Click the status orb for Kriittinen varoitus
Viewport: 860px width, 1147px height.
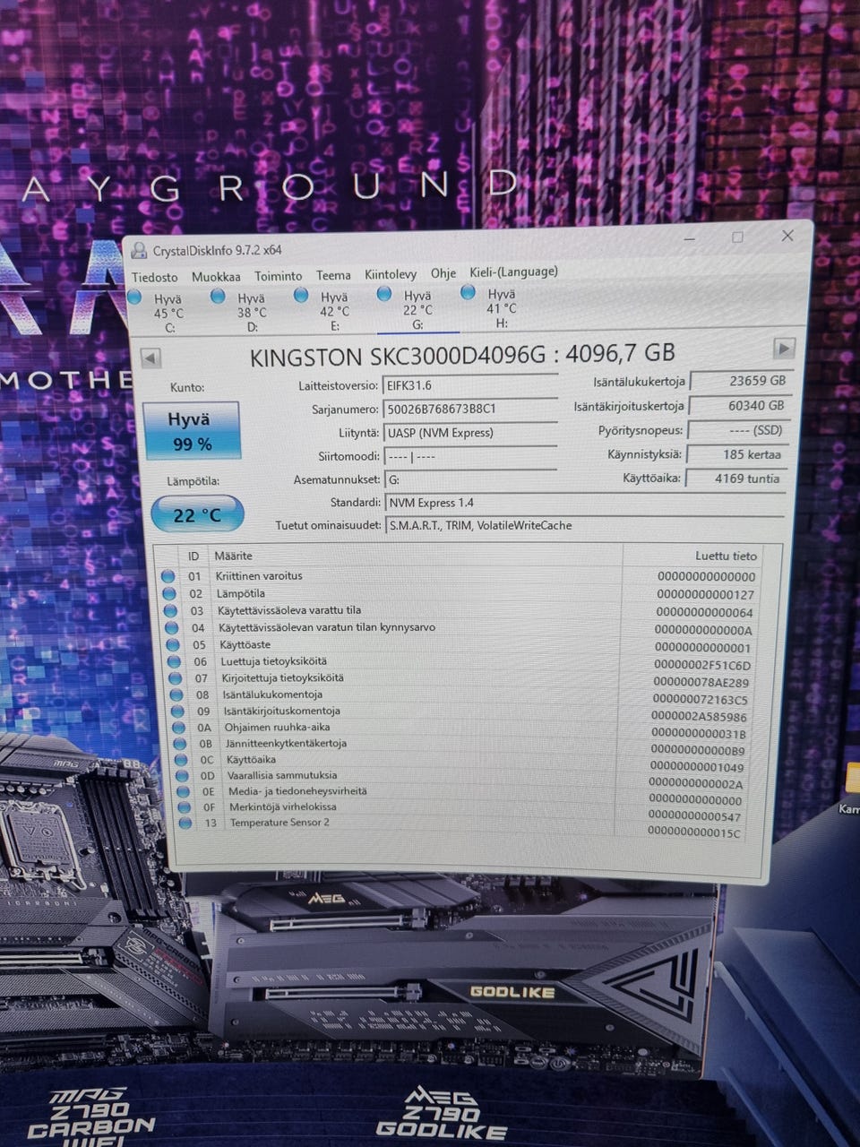pos(168,576)
